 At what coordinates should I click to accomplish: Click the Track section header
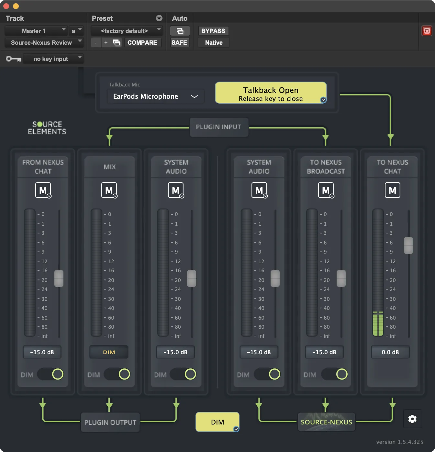[x=15, y=18]
